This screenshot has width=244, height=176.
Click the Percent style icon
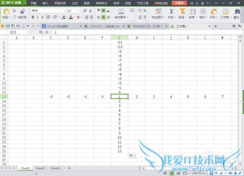click(x=145, y=11)
